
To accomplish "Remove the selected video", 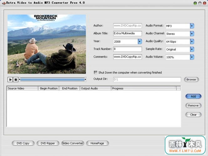I will pos(193,105).
